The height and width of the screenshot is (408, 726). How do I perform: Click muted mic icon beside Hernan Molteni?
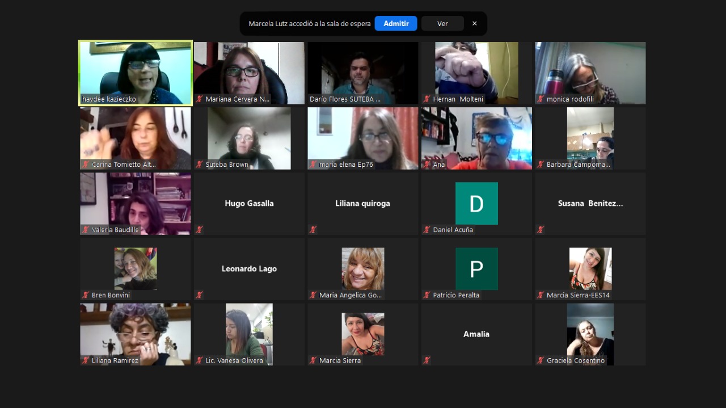(427, 99)
